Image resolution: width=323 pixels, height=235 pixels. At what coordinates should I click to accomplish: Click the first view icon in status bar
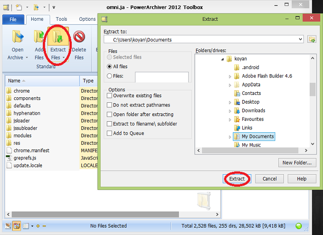[x=8, y=226]
